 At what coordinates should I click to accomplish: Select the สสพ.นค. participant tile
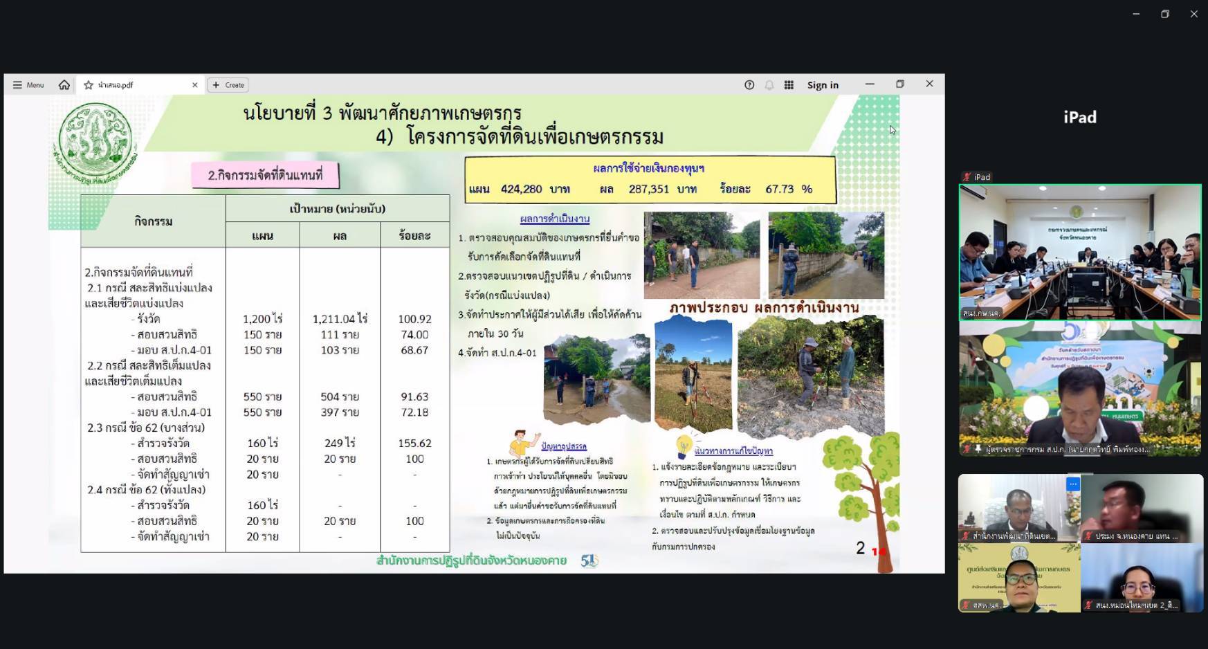[1019, 578]
